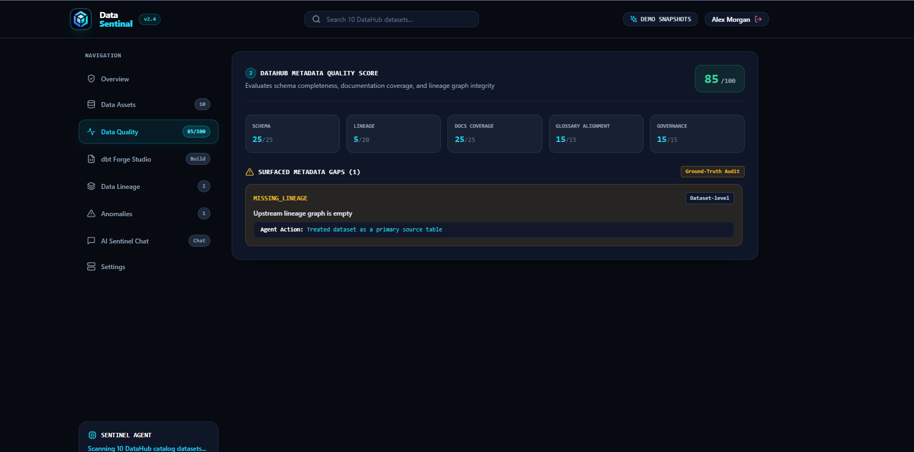This screenshot has height=452, width=914.
Task: Click the v2.4 version badge
Action: pyautogui.click(x=150, y=19)
